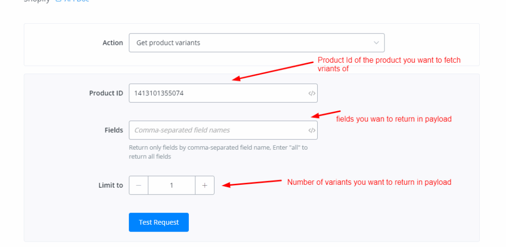
Task: Click the Product ID input with 1413101355074
Action: [217, 93]
